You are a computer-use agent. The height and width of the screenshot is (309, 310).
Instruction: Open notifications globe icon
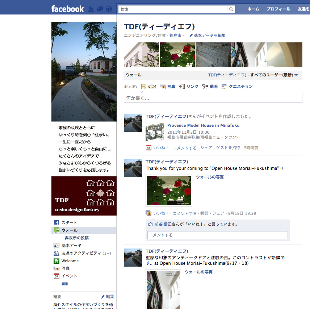coord(109,9)
